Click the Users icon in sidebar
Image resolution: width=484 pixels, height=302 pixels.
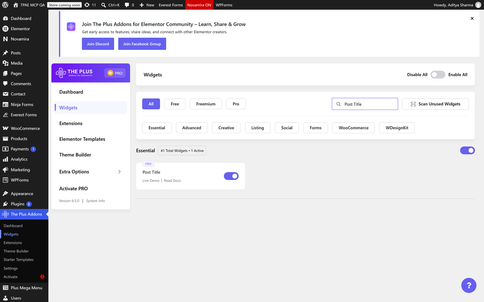tap(5, 298)
